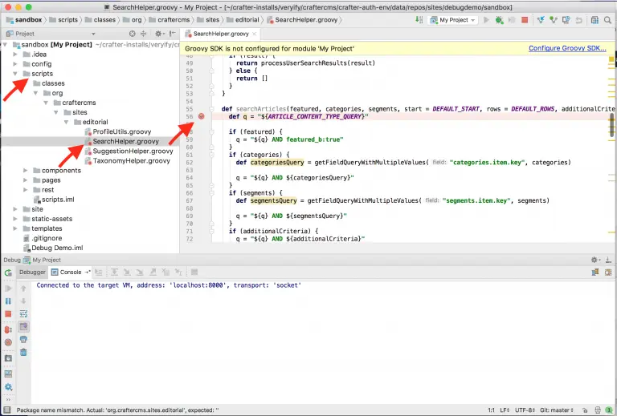Click the Debug bug icon in toolbar

coord(499,19)
